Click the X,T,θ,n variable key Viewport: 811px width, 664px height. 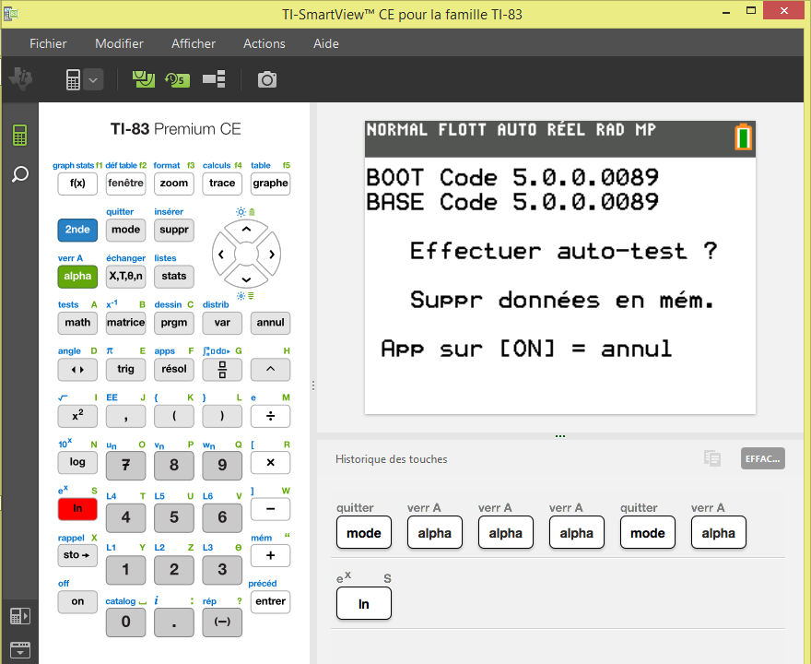(125, 277)
